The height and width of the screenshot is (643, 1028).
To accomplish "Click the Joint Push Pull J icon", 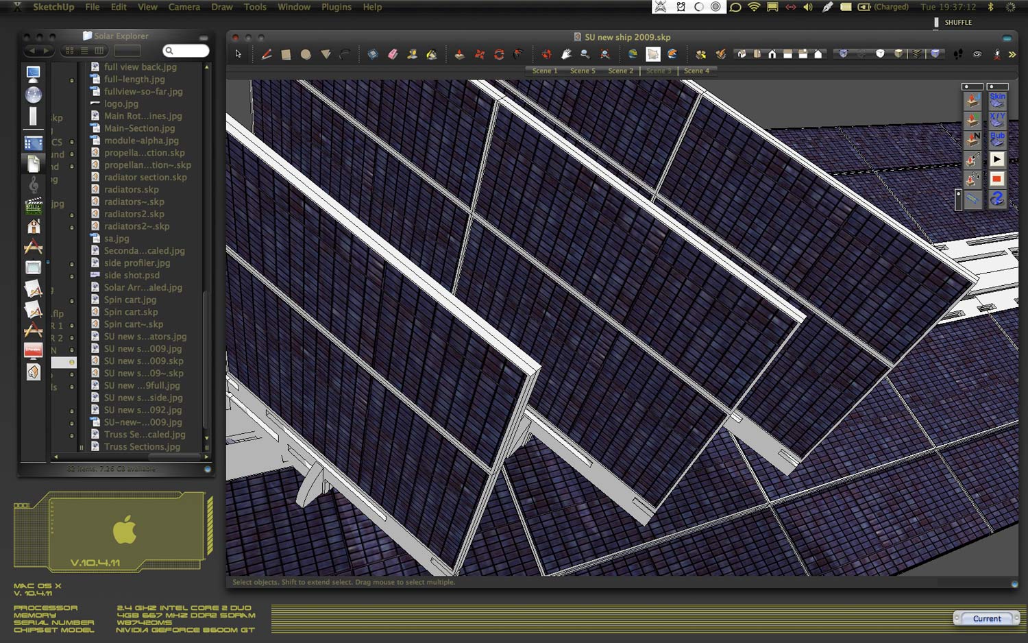I will coord(972,100).
